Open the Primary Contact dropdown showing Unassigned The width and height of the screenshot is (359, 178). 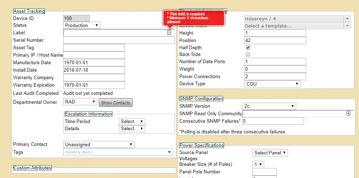99,144
